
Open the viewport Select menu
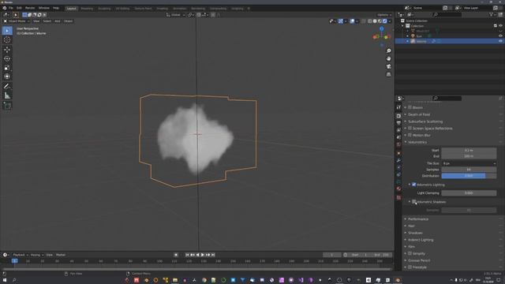coord(47,21)
